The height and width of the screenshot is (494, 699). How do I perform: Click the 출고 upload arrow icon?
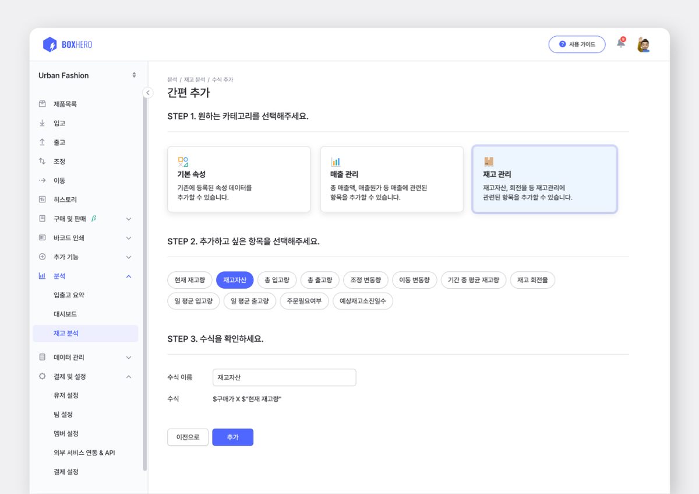click(41, 142)
